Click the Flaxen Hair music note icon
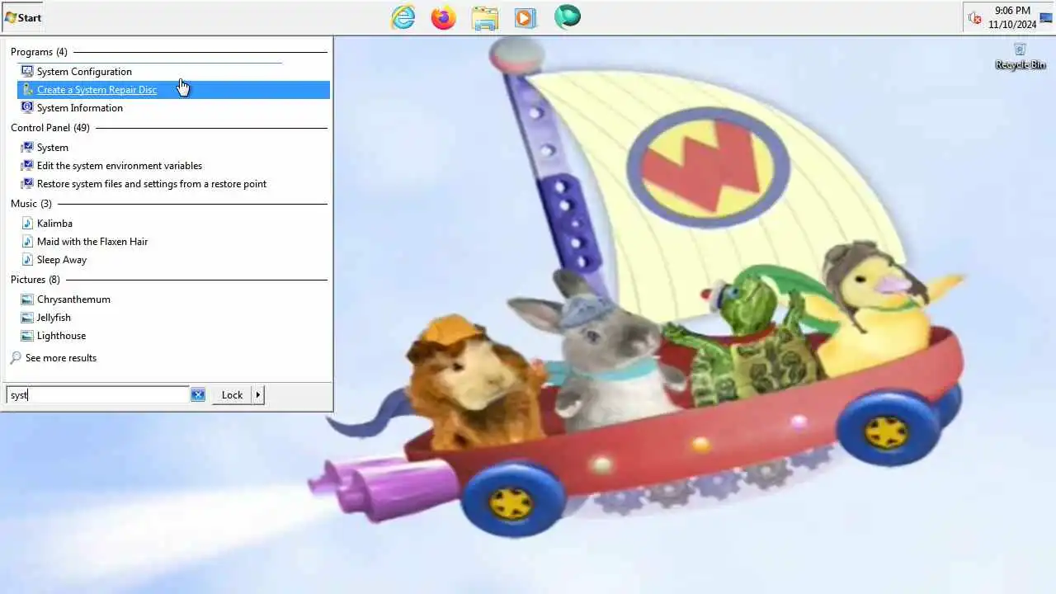The height and width of the screenshot is (594, 1056). pos(27,242)
